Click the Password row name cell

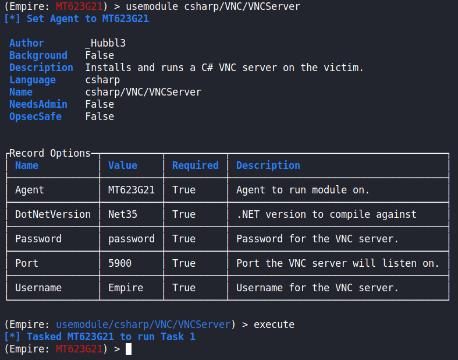[38, 239]
